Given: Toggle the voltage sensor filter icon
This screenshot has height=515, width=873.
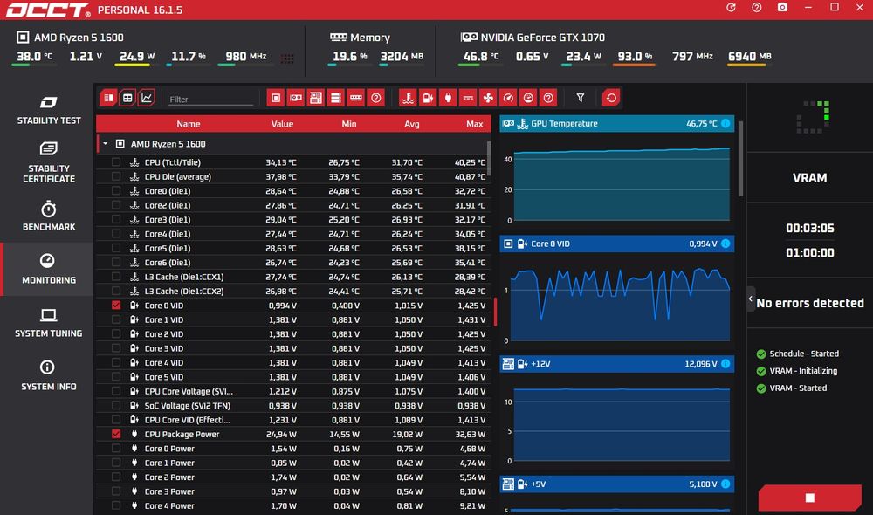Looking at the screenshot, I should coord(428,98).
